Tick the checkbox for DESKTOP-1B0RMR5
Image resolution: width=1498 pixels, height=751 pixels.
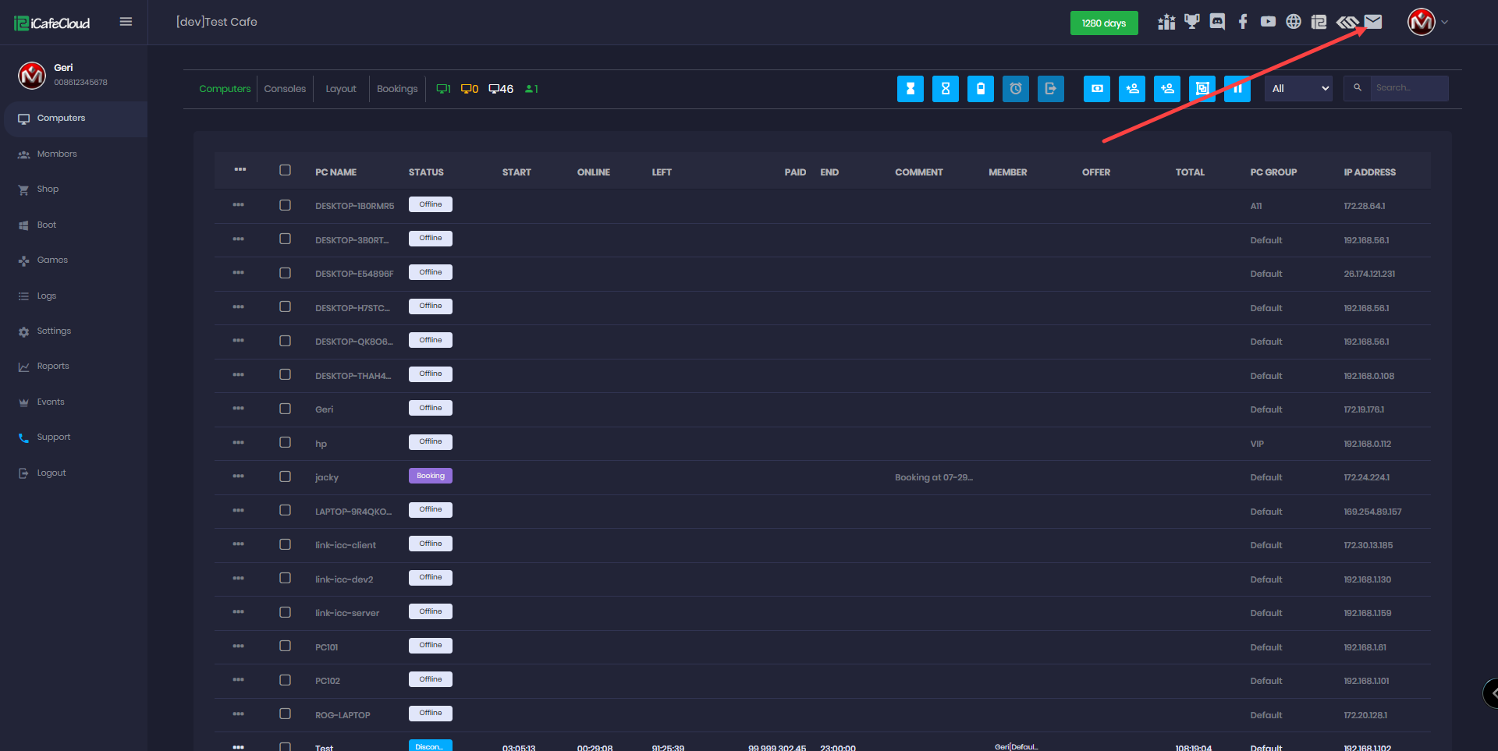(x=285, y=205)
